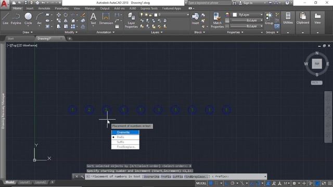333x187 pixels.
Task: Click the Scale tool icon
Action: click(66, 26)
